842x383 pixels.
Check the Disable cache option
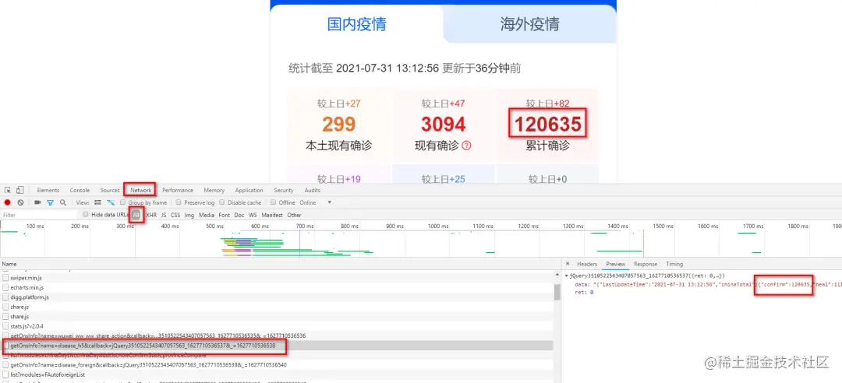[222, 202]
